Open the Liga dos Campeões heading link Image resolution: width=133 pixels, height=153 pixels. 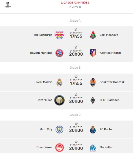(75, 3)
